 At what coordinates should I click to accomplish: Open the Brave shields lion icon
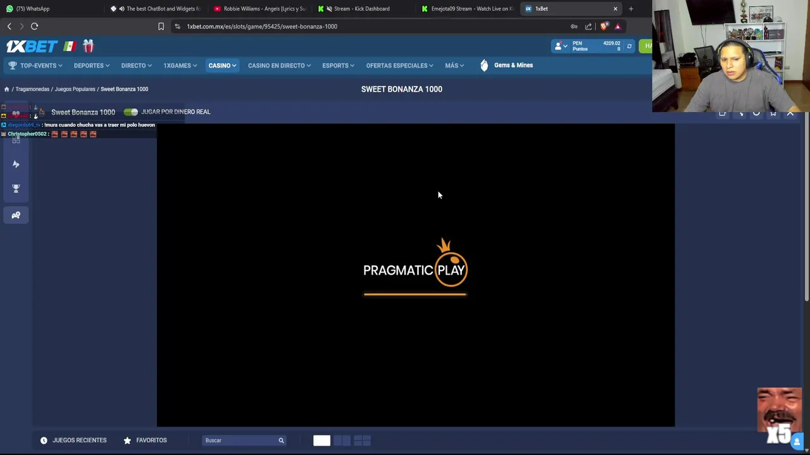pyautogui.click(x=604, y=27)
